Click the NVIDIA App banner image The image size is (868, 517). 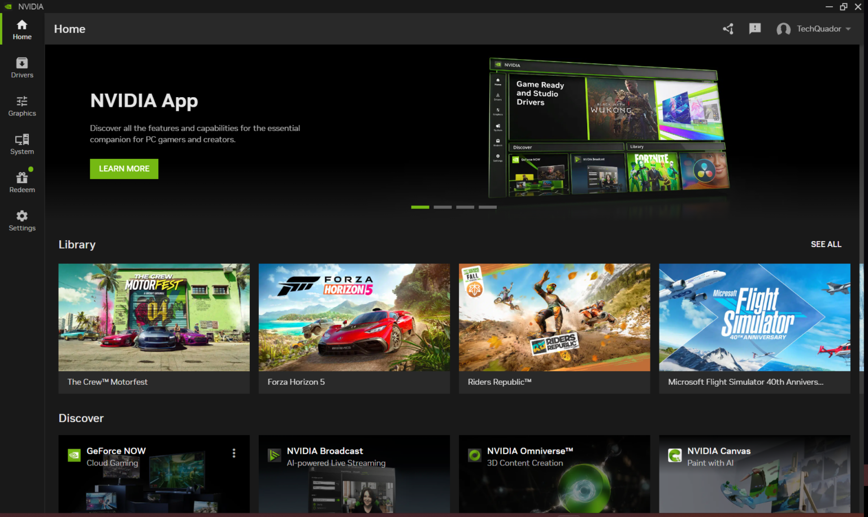point(609,128)
